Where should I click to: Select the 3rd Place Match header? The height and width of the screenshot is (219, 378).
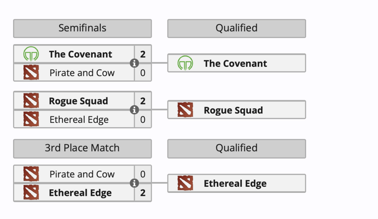click(x=83, y=148)
